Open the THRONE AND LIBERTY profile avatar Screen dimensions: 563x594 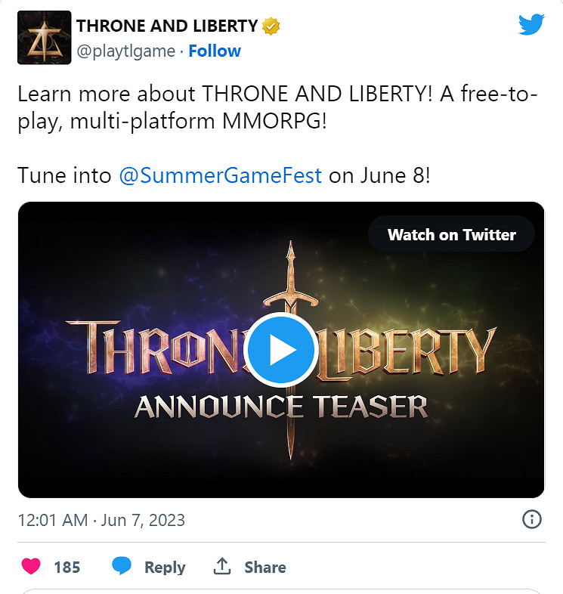click(45, 38)
